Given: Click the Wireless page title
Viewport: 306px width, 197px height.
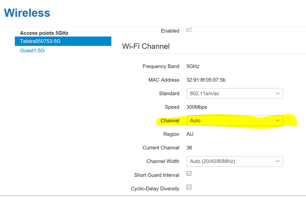Looking at the screenshot, I should click(27, 13).
